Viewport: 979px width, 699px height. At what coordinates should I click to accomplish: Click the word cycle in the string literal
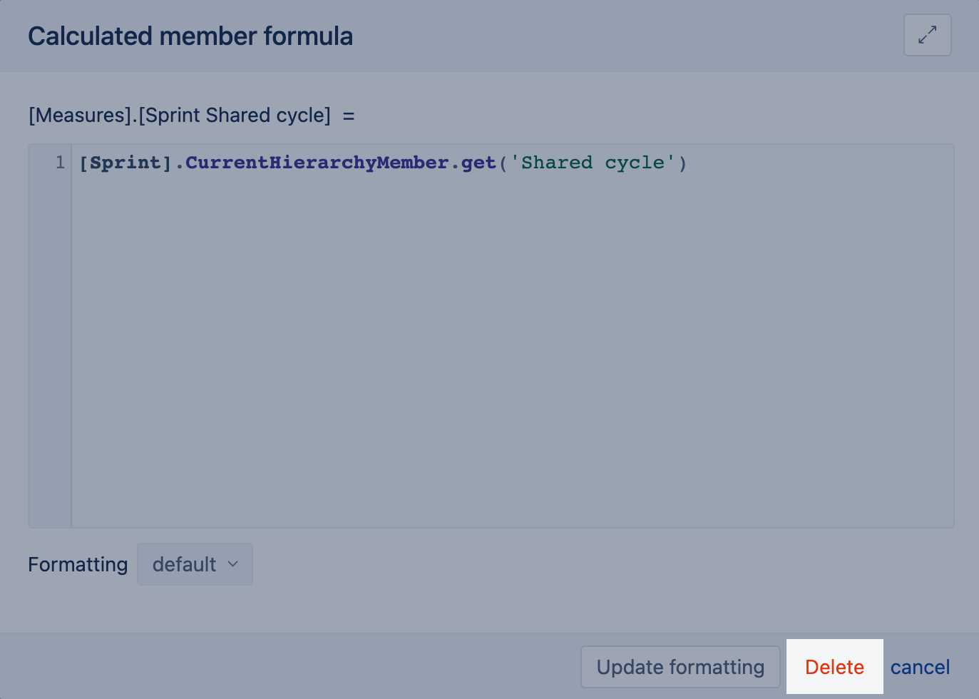point(634,163)
